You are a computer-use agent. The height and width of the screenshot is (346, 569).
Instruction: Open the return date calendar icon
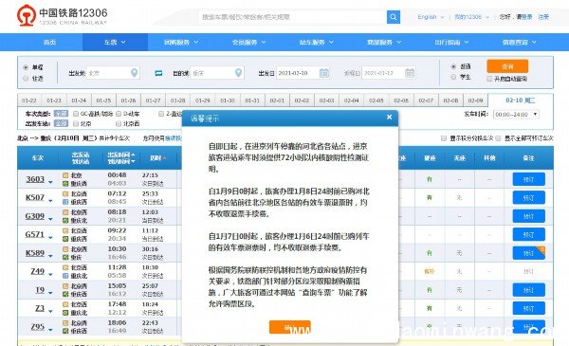410,73
